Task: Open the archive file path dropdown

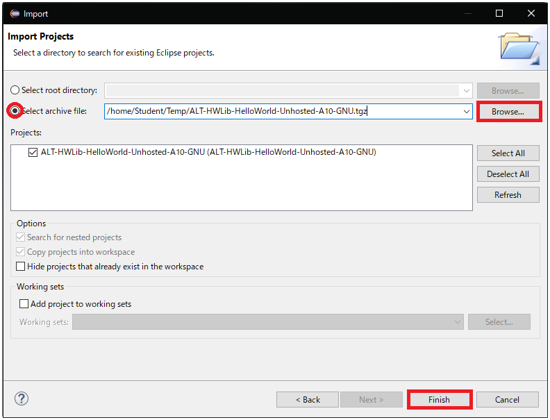Action: click(466, 112)
